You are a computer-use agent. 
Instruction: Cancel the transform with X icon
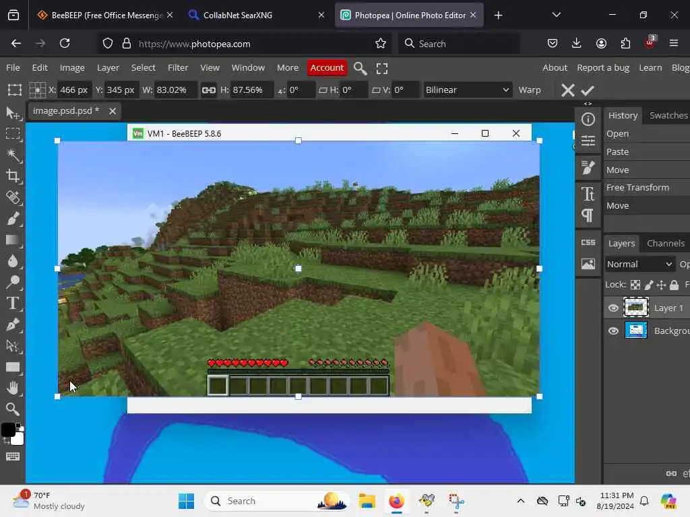tap(567, 91)
